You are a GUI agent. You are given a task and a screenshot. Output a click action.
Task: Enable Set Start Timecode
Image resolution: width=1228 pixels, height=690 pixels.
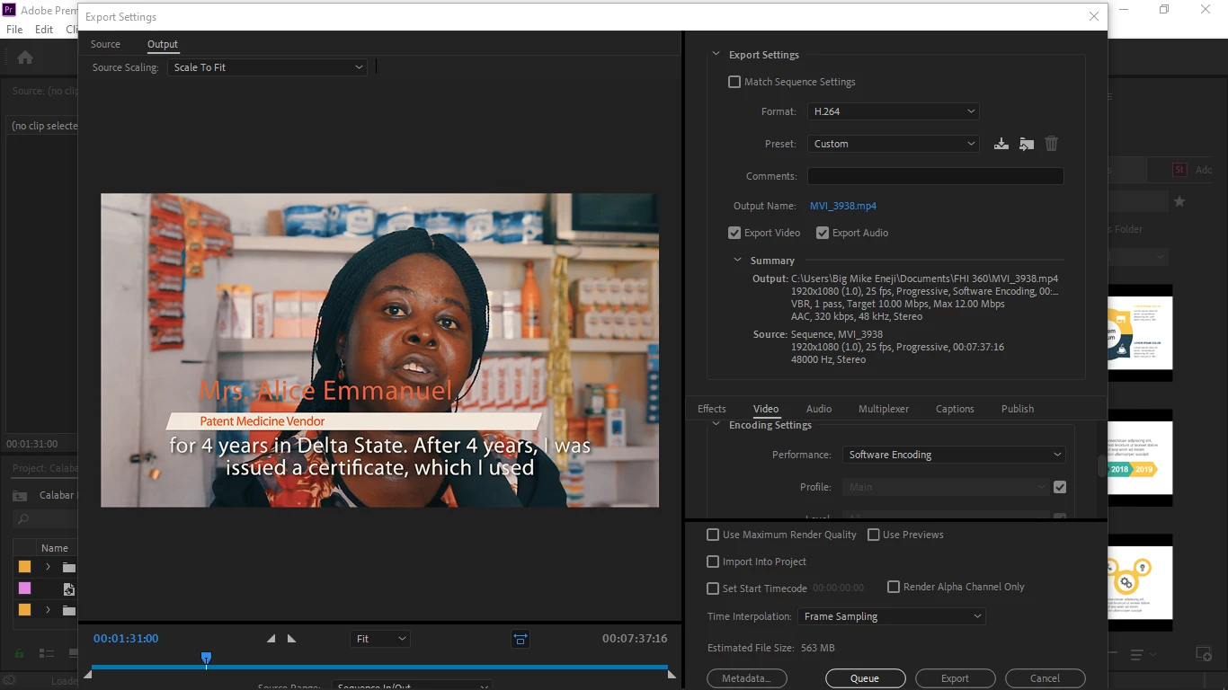click(713, 588)
